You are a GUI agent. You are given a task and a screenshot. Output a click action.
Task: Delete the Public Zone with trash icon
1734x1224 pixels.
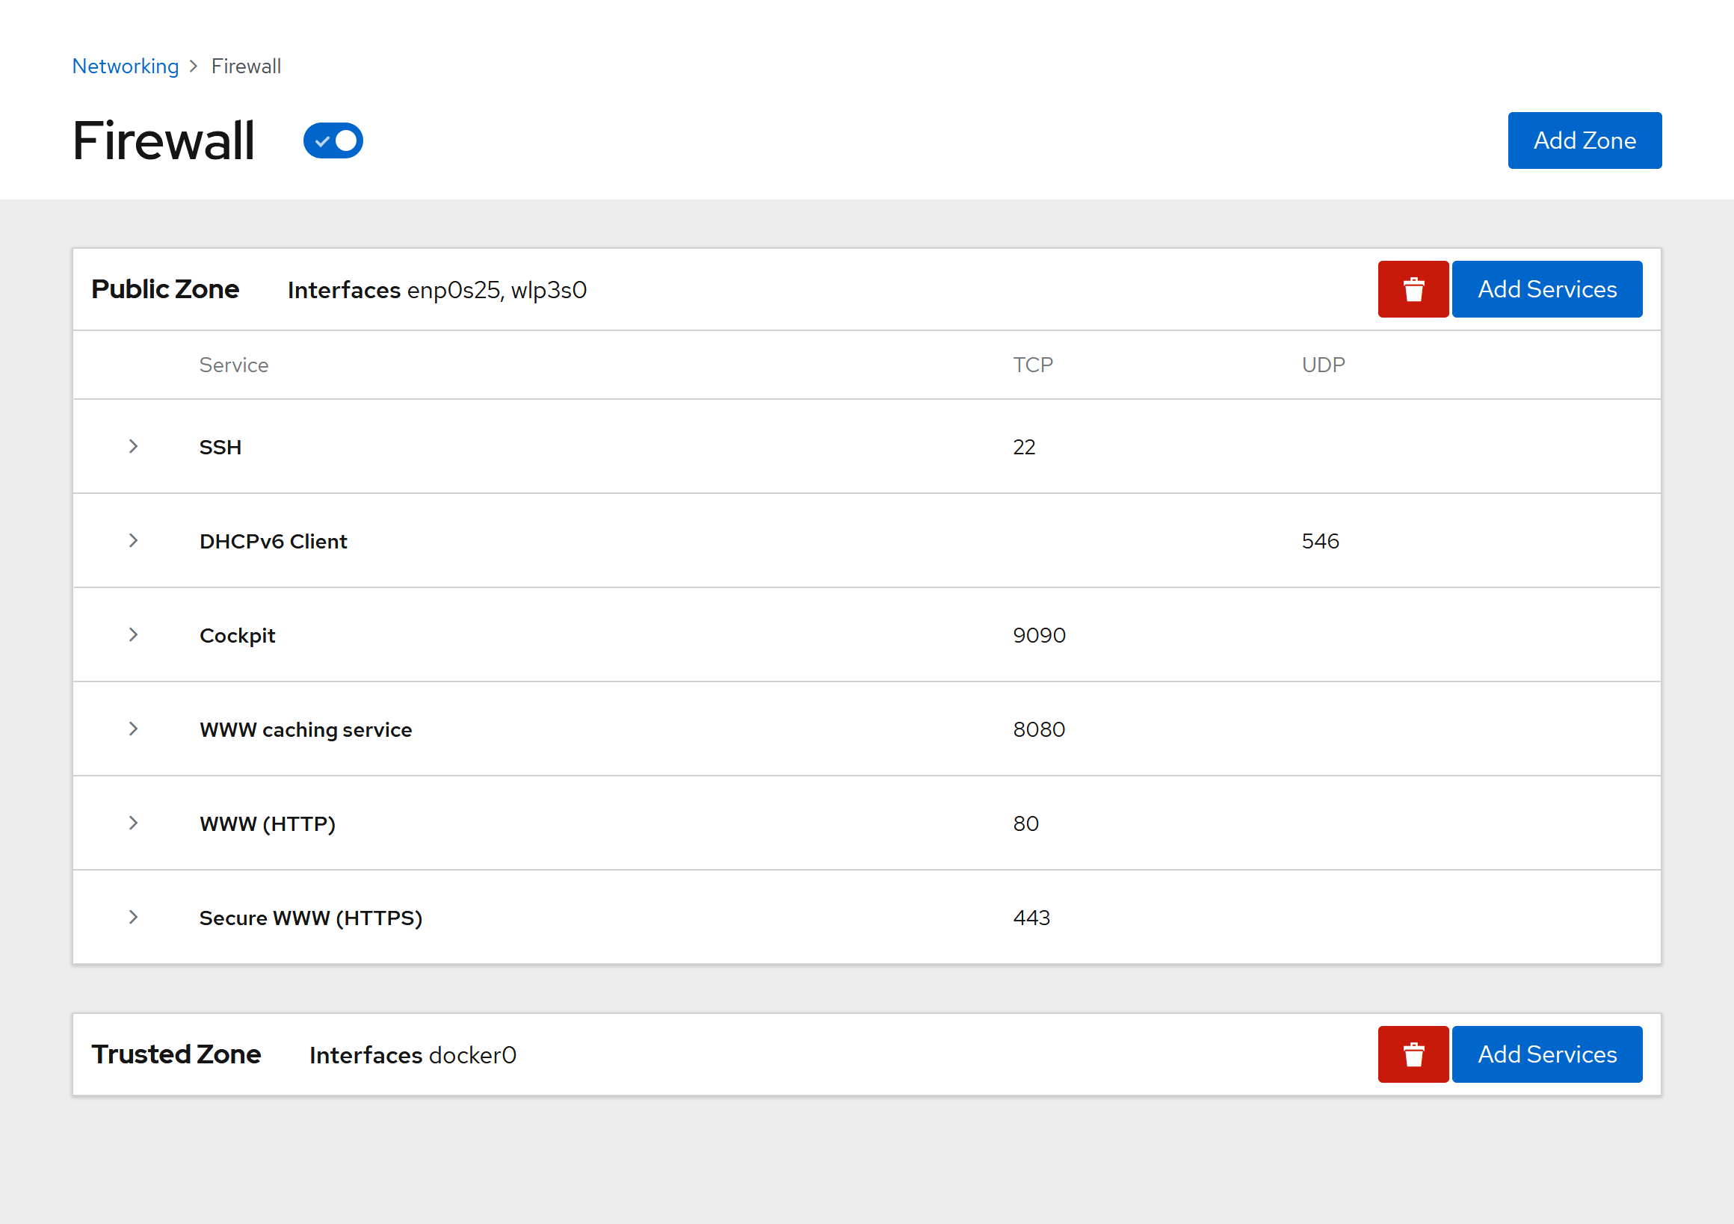coord(1413,289)
